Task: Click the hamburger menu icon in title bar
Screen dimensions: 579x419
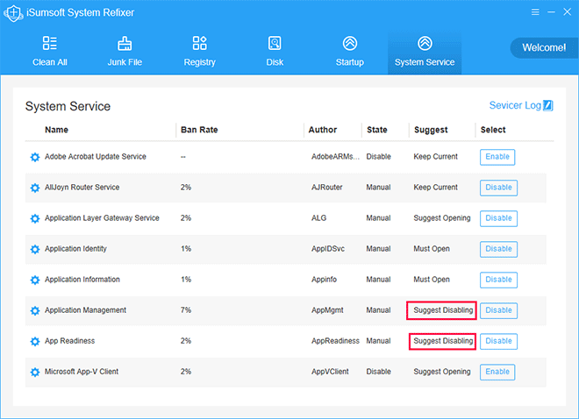Action: coord(535,12)
